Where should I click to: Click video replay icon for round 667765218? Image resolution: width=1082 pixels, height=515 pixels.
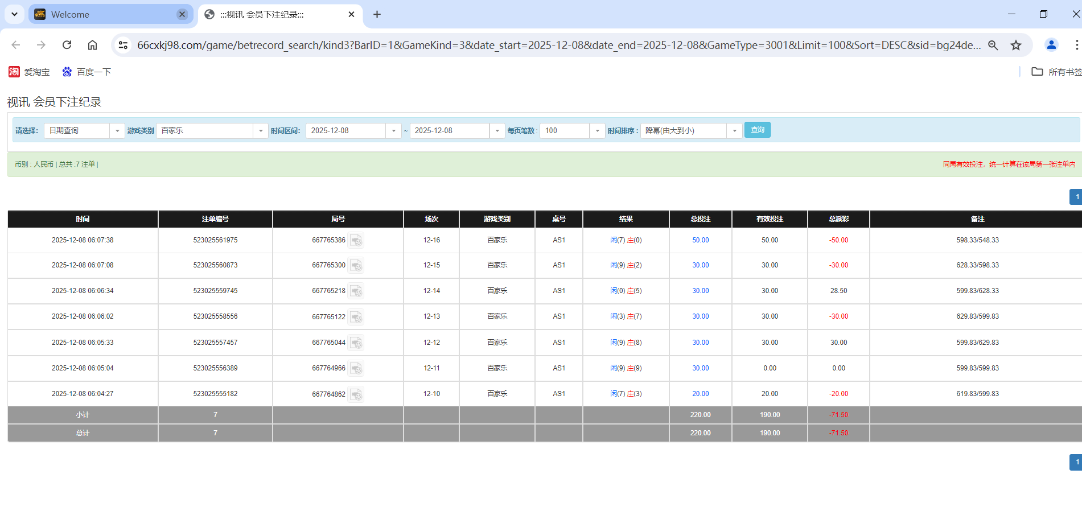356,291
